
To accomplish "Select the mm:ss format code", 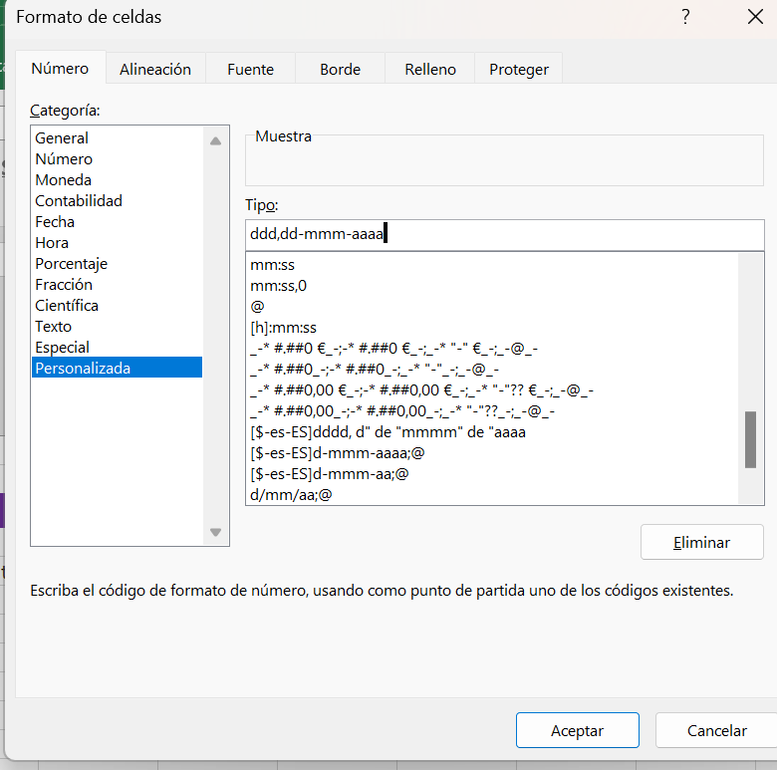I will pyautogui.click(x=492, y=265).
